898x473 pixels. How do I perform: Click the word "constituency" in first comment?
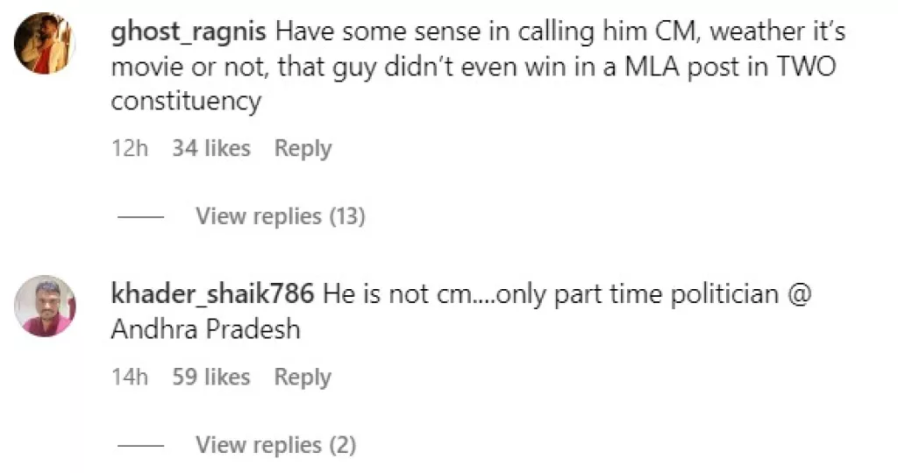coord(186,102)
